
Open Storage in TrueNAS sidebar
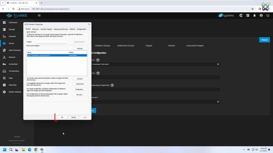(x=12, y=29)
